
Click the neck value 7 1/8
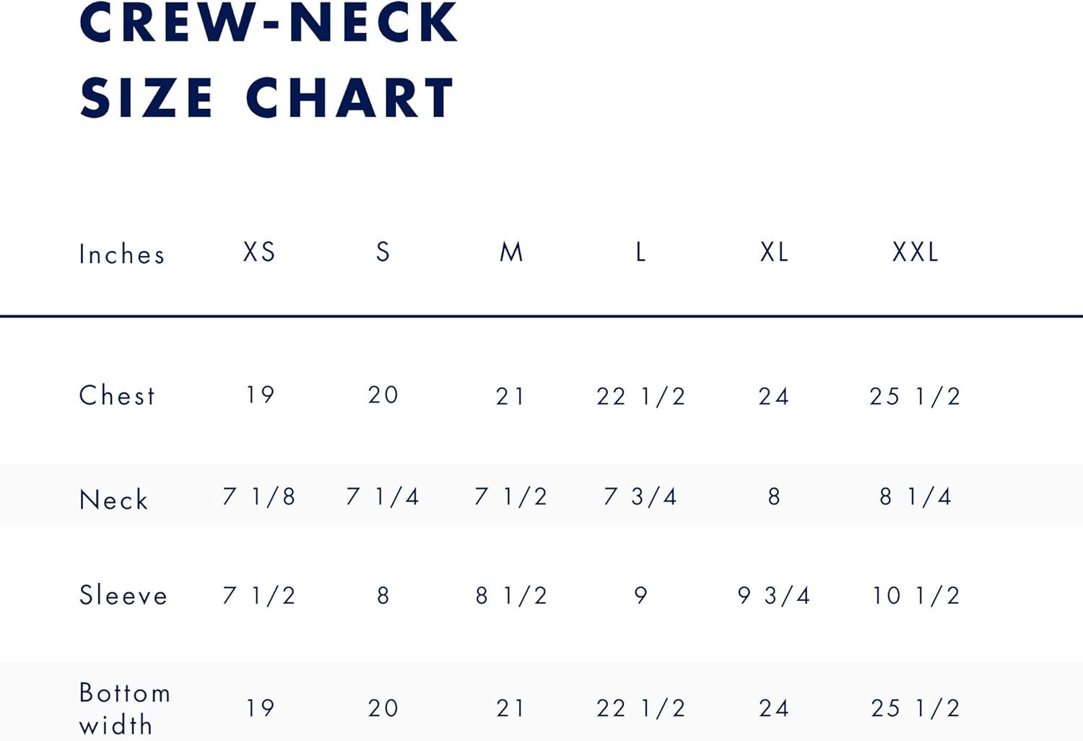(x=259, y=496)
